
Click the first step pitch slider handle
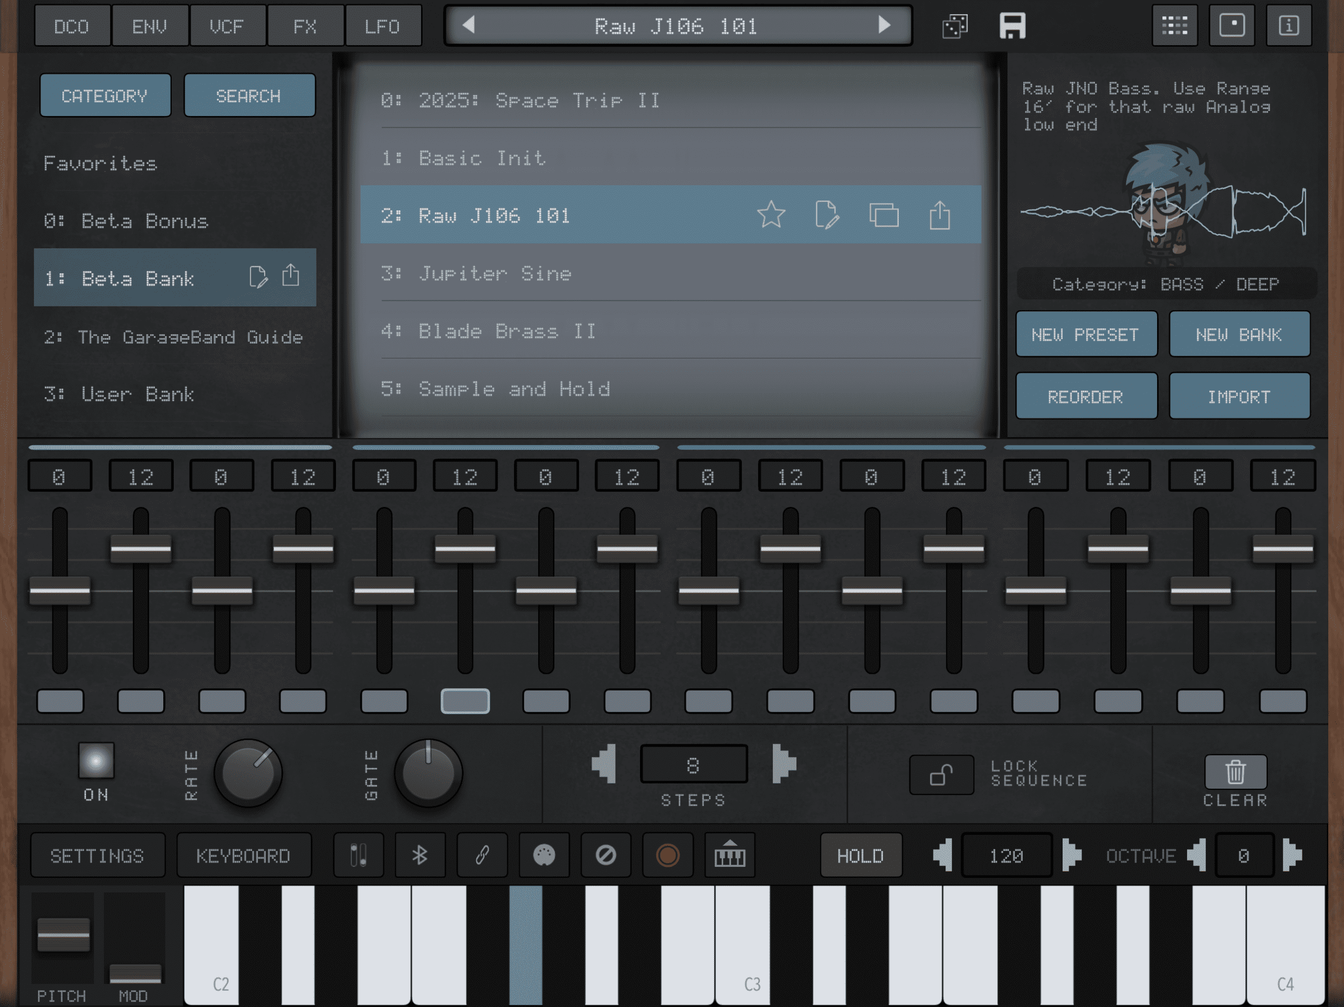(60, 590)
